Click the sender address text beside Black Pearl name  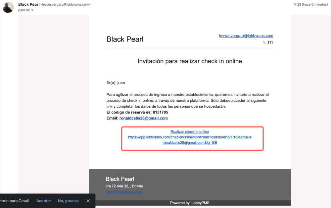[66, 4]
